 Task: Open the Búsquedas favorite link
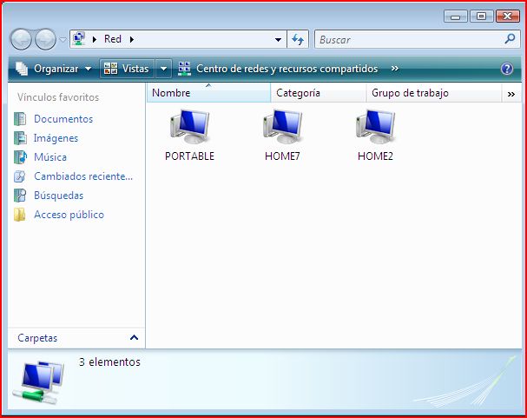tap(59, 196)
